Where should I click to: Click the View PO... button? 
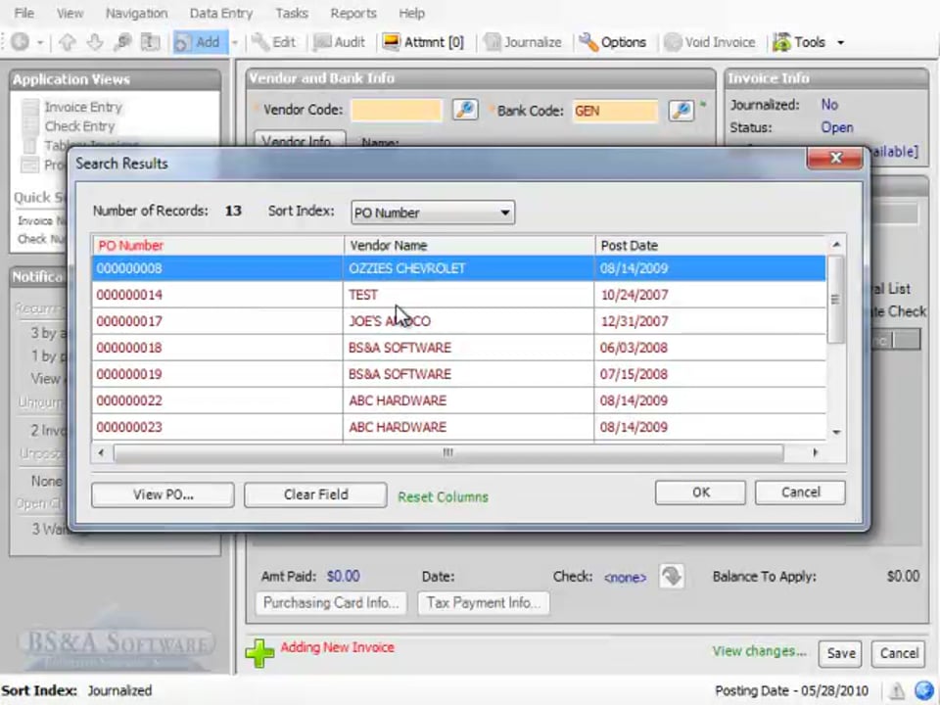pyautogui.click(x=164, y=494)
